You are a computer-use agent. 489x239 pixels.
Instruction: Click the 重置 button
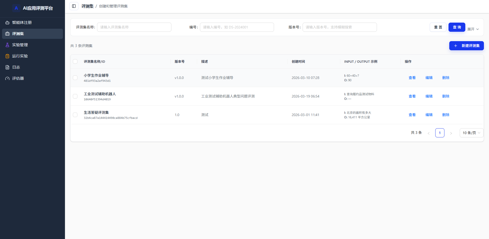coord(438,27)
